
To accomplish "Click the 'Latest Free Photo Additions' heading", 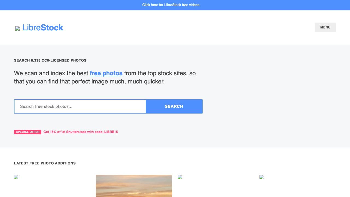I will pyautogui.click(x=45, y=163).
